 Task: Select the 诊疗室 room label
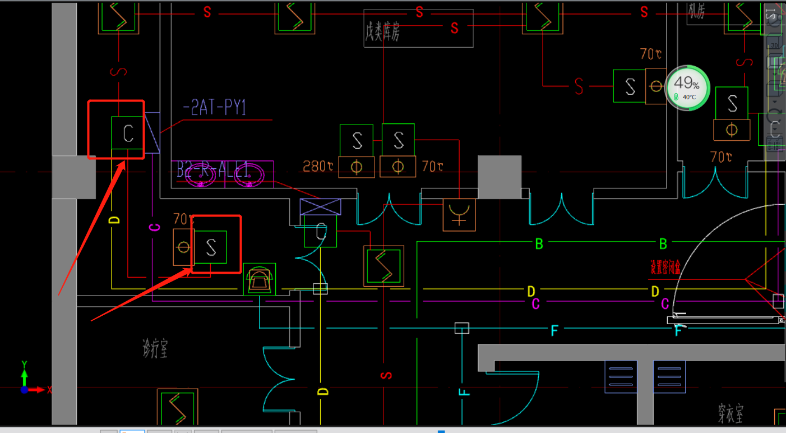click(155, 349)
